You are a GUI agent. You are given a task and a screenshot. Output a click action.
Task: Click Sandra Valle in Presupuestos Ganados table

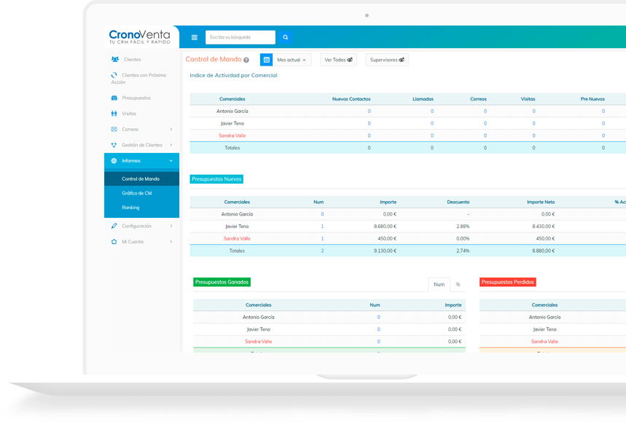(x=258, y=342)
